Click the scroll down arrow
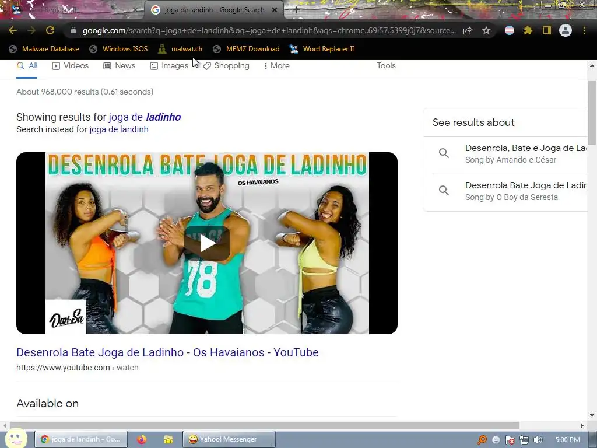The image size is (597, 448). (592, 415)
